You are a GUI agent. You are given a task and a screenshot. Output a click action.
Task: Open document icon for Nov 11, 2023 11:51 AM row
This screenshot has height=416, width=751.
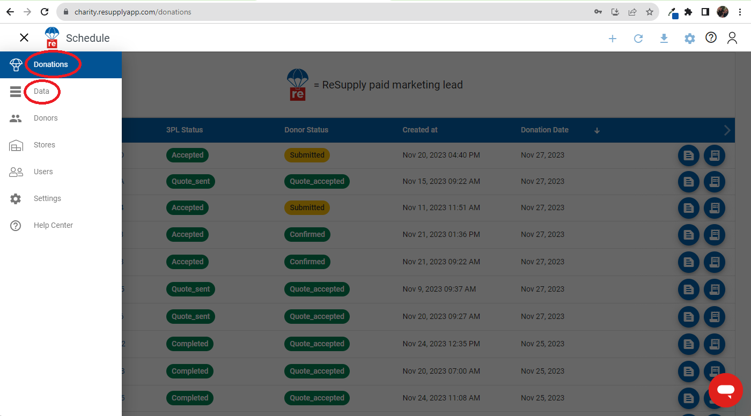pos(689,209)
